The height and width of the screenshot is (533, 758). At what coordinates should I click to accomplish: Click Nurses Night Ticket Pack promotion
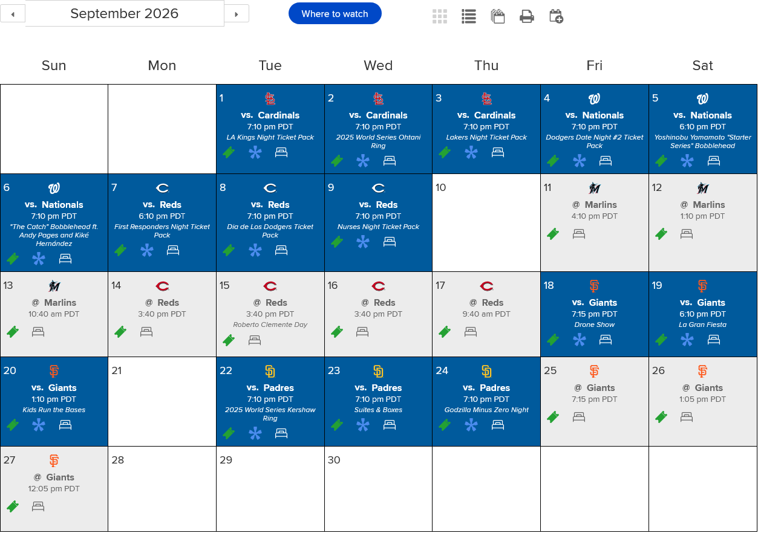379,227
